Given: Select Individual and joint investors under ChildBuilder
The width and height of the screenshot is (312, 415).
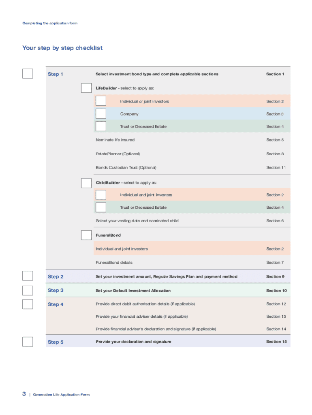Looking at the screenshot, I should click(x=101, y=195).
